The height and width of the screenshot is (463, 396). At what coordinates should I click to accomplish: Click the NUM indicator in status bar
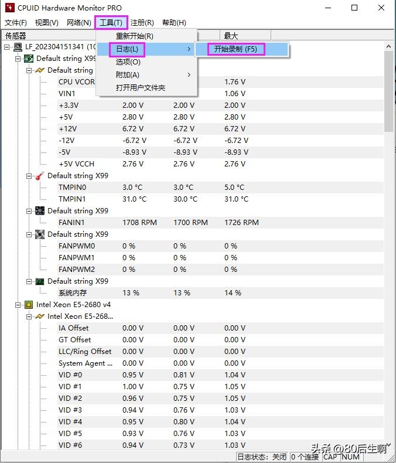click(351, 457)
